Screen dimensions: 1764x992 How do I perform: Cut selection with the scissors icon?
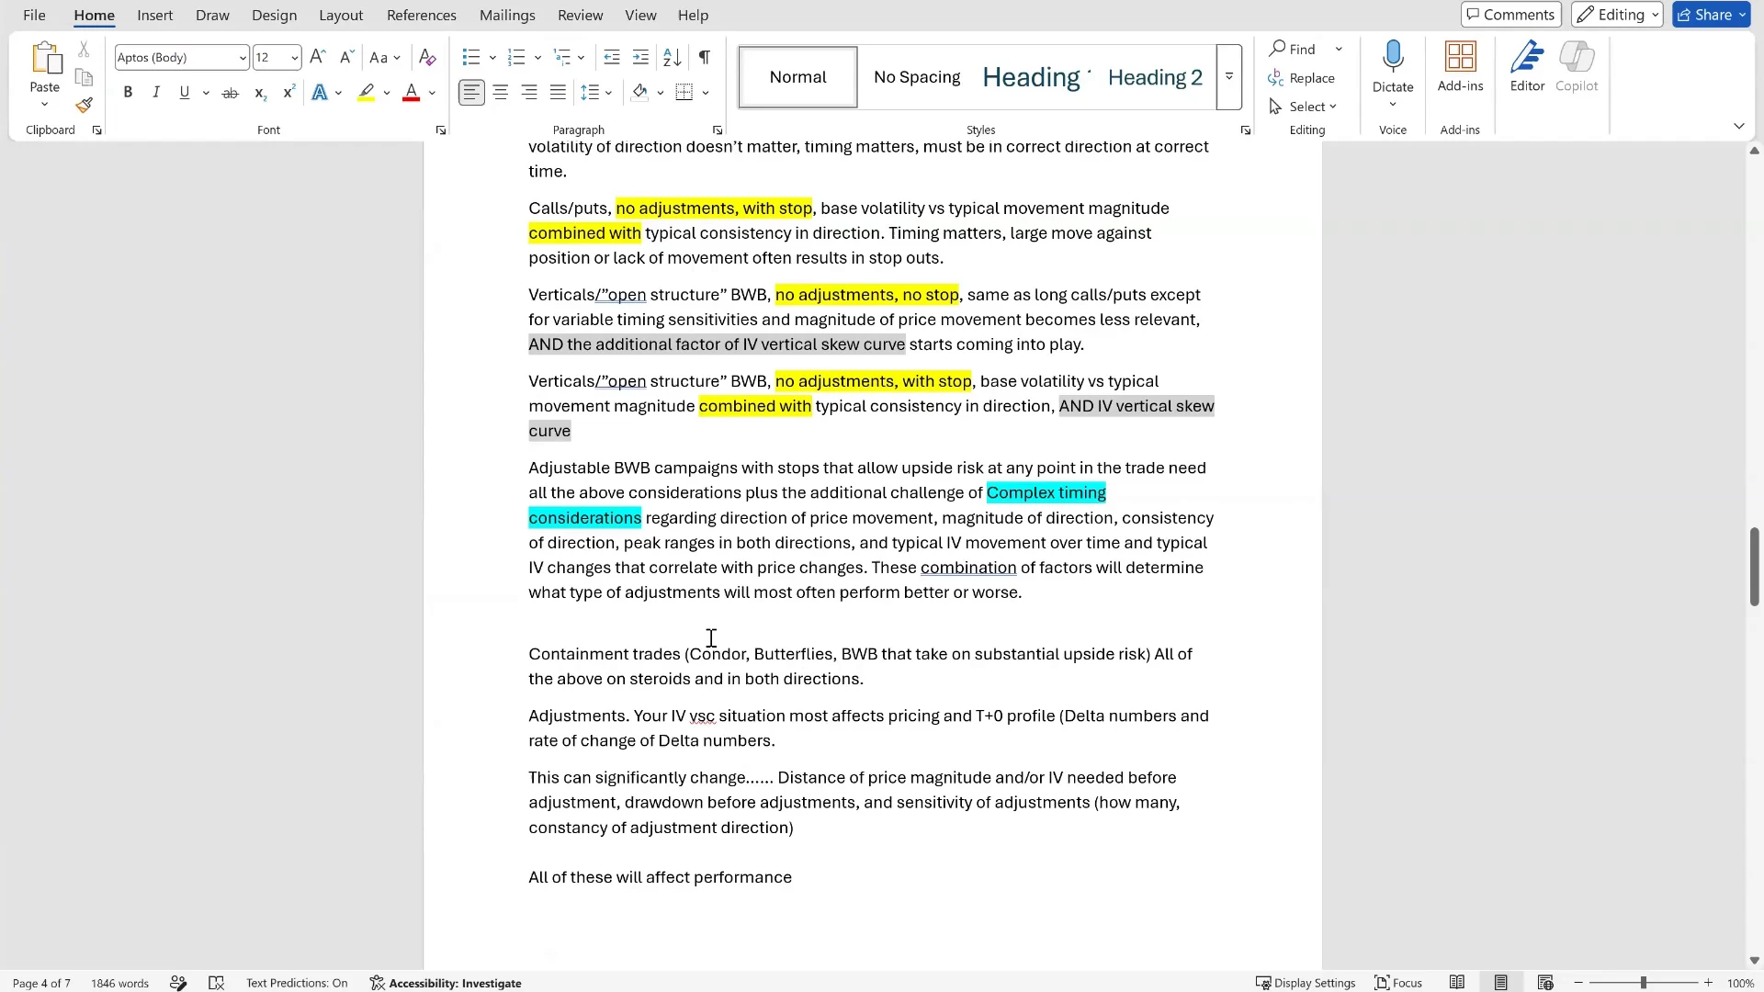click(84, 50)
